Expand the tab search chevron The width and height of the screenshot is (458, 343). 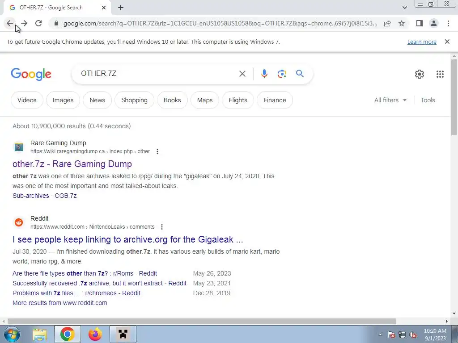point(404,8)
